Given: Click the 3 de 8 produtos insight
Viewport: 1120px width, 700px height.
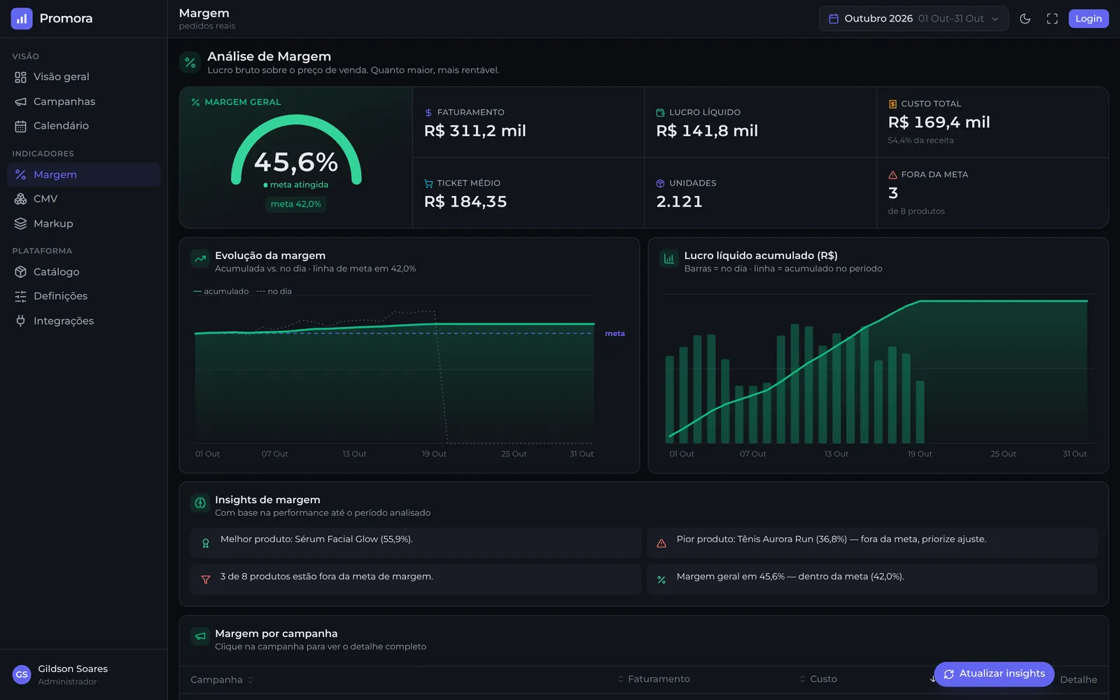Looking at the screenshot, I should (416, 580).
